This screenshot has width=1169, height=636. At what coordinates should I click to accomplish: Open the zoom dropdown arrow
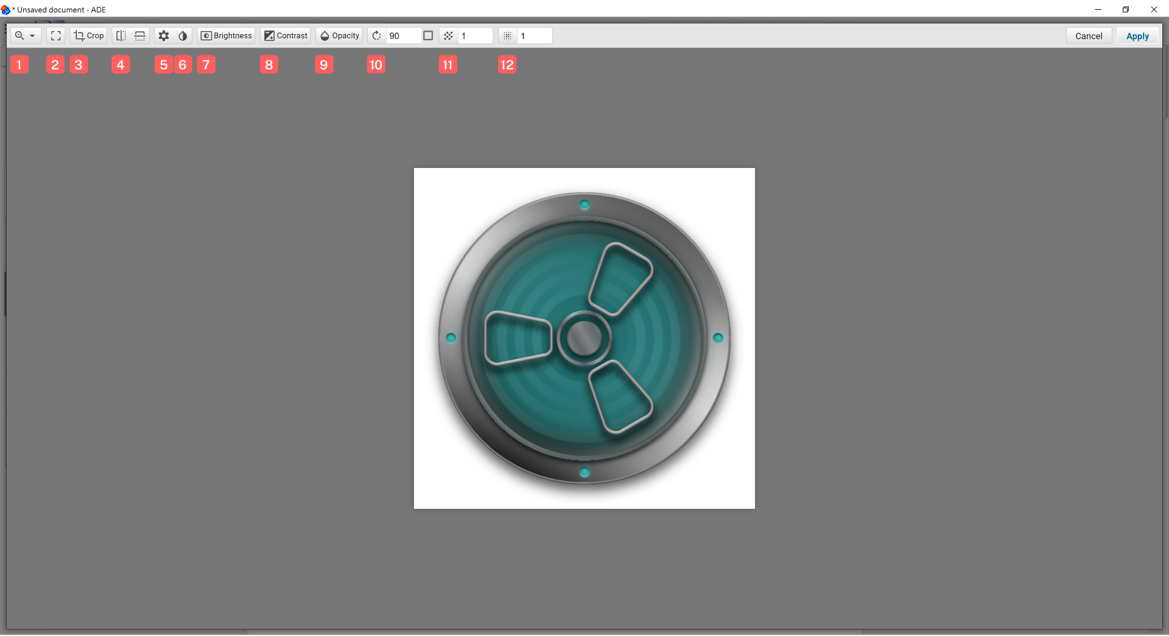tap(33, 36)
